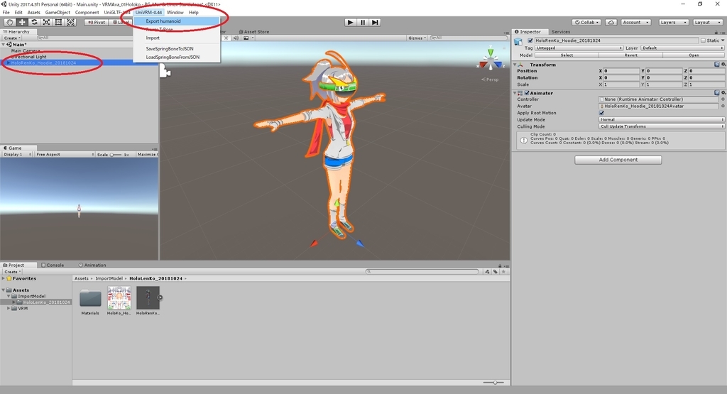Switch to the Console tab
Viewport: 727px width, 394px height.
pyautogui.click(x=53, y=265)
